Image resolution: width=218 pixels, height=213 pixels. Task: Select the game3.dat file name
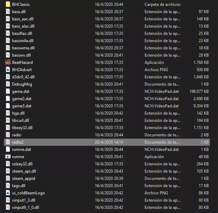22,106
